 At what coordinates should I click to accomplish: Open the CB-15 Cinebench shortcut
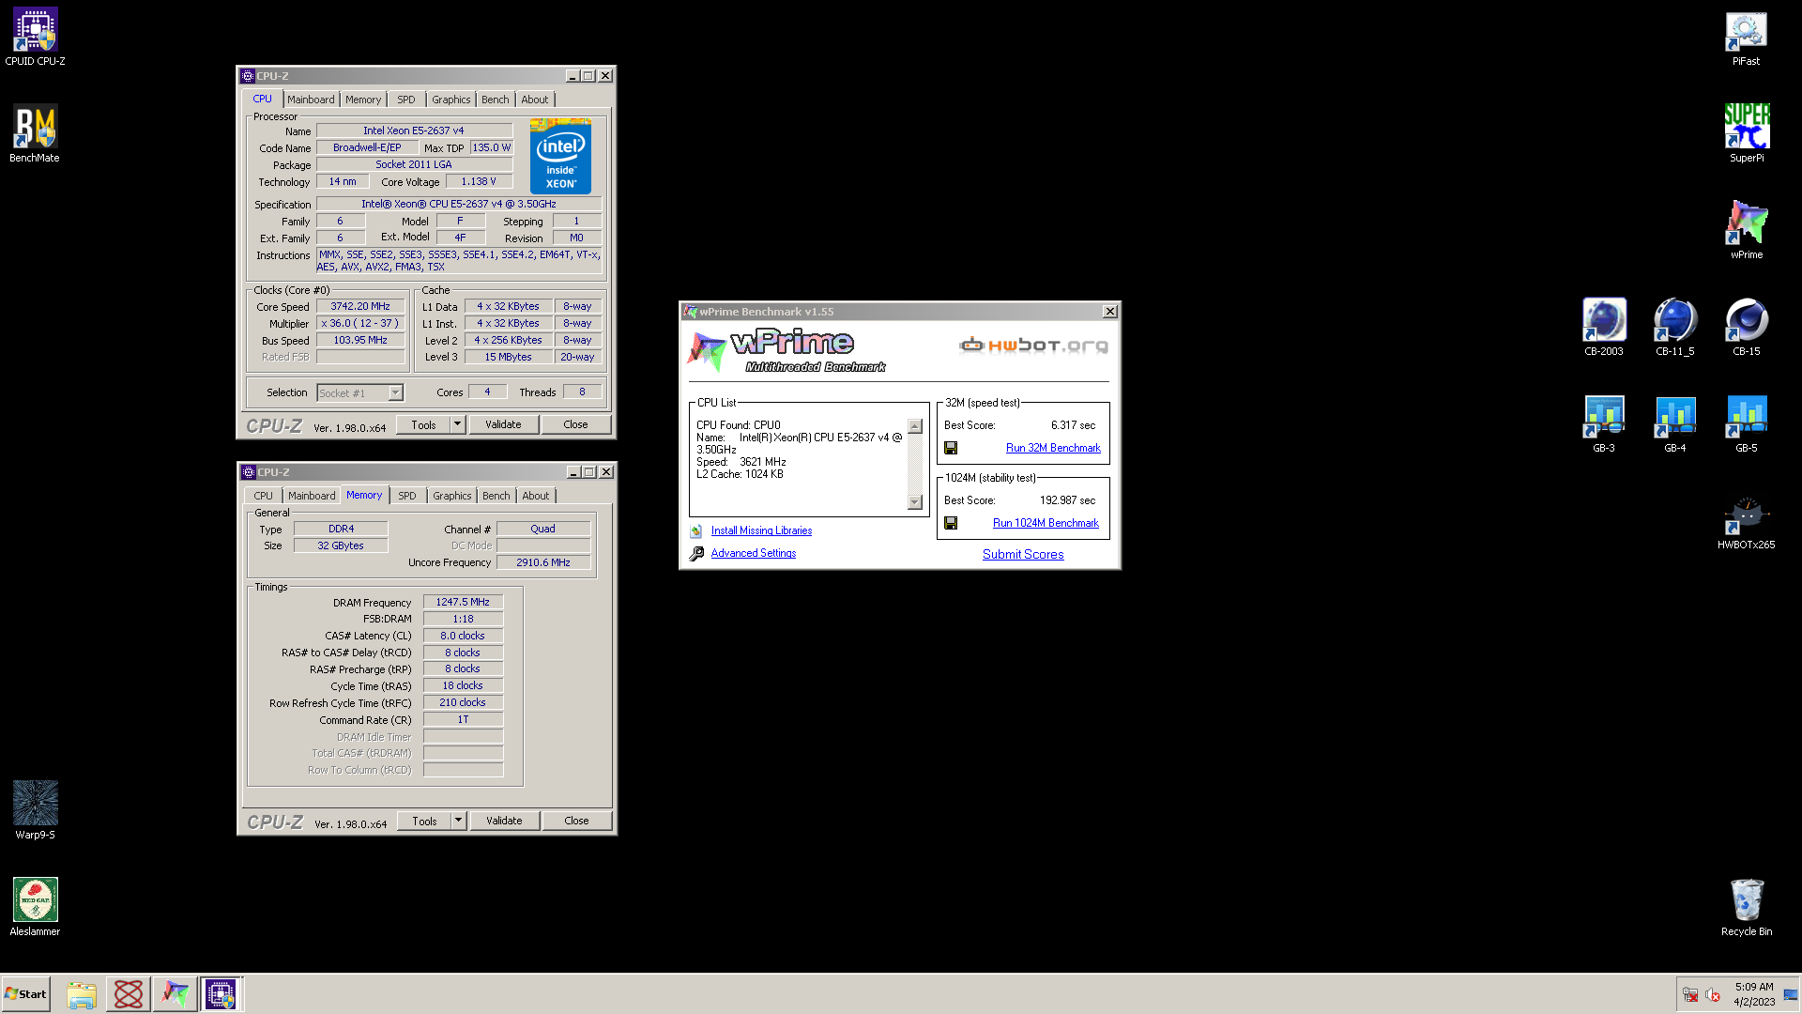(1746, 327)
